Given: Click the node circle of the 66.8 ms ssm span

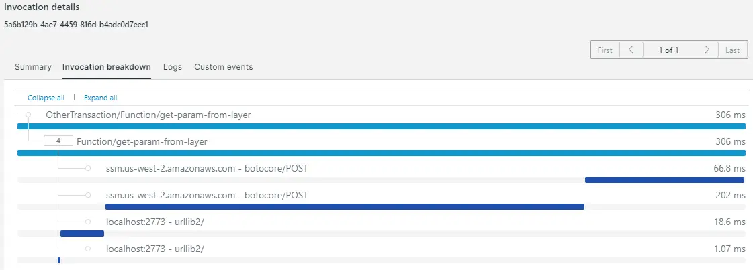Looking at the screenshot, I should (88, 169).
